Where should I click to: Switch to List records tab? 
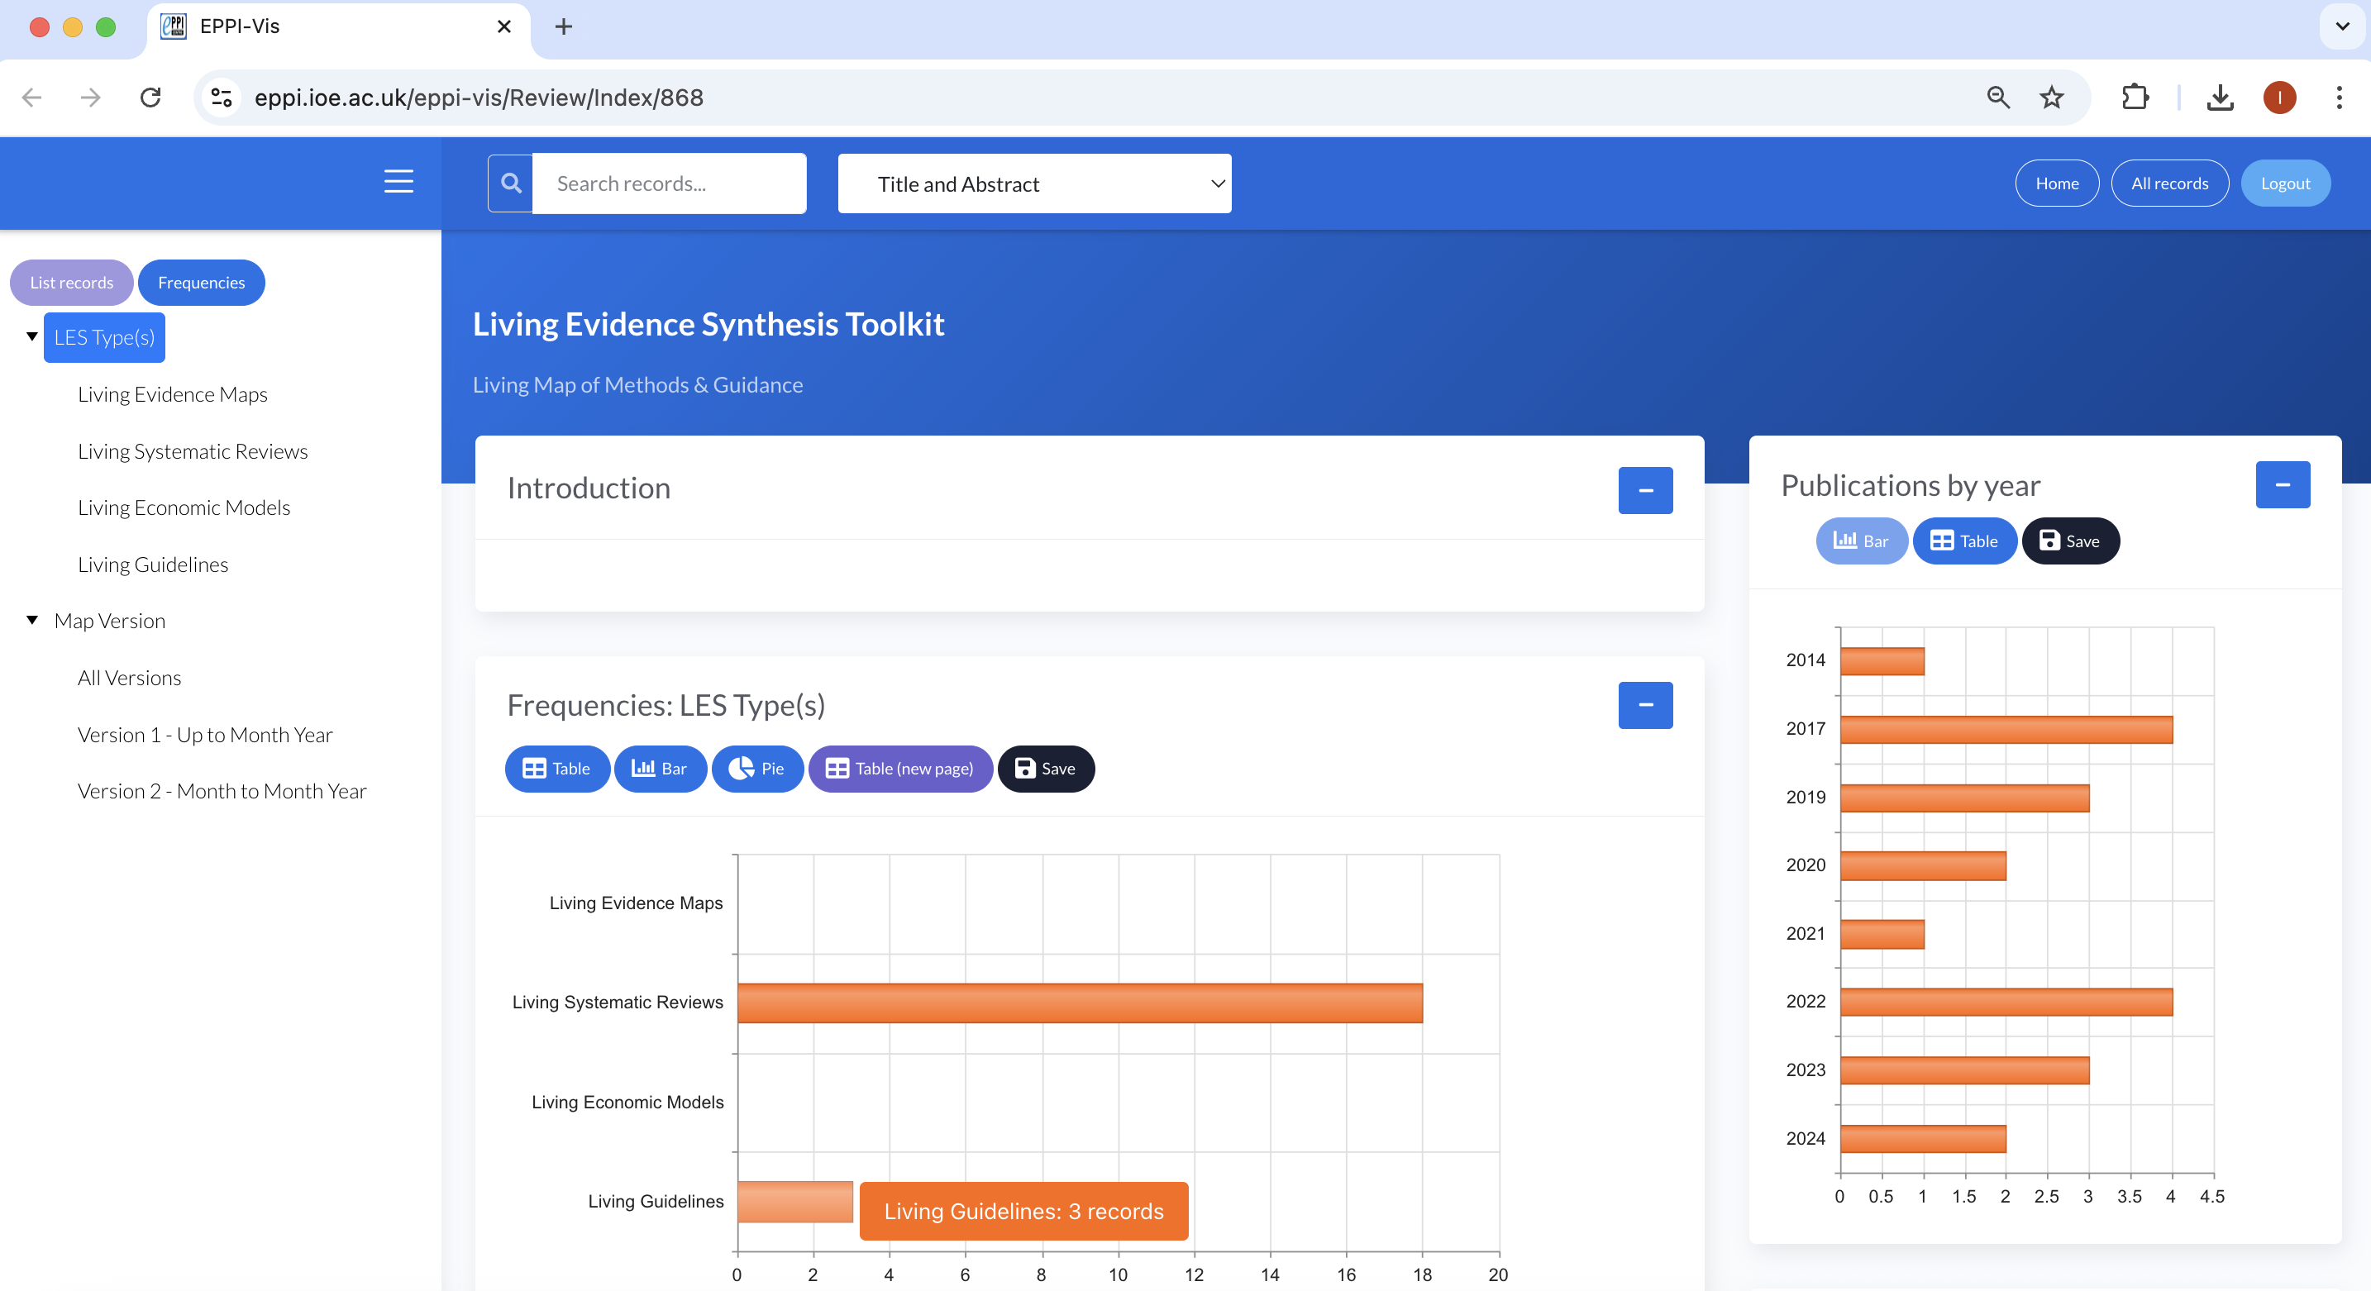(72, 283)
